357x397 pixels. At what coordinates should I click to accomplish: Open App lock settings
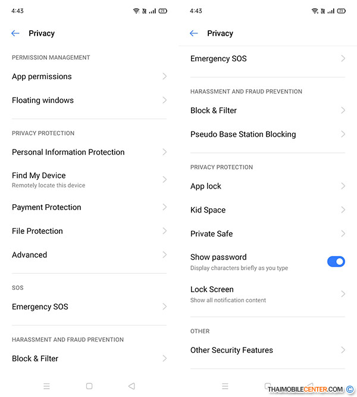[206, 186]
